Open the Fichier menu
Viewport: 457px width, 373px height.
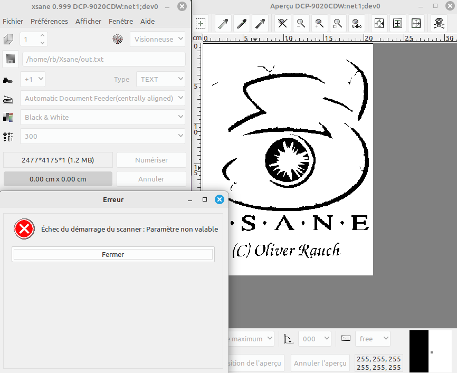point(13,21)
